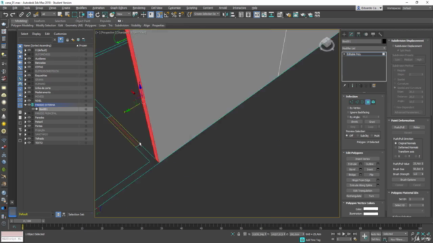Activate the Unlink Selection tool
The image size is (433, 243).
point(28,15)
